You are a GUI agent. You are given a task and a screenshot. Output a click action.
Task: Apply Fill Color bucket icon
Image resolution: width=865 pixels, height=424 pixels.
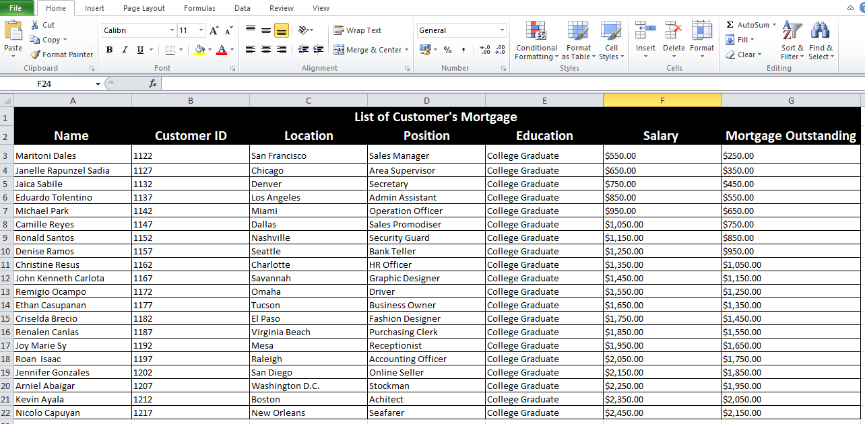[x=199, y=50]
